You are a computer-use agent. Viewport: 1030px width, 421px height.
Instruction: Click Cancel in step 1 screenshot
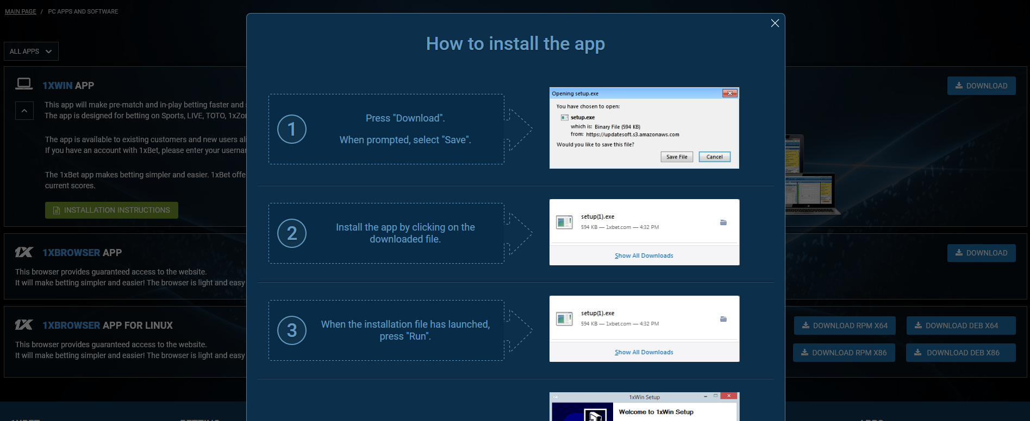pos(714,157)
